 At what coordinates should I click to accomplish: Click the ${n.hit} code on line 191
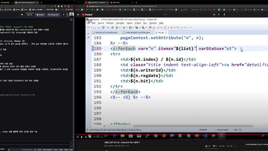(x=141, y=81)
